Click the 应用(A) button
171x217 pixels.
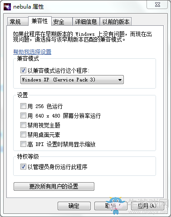coord(147,206)
